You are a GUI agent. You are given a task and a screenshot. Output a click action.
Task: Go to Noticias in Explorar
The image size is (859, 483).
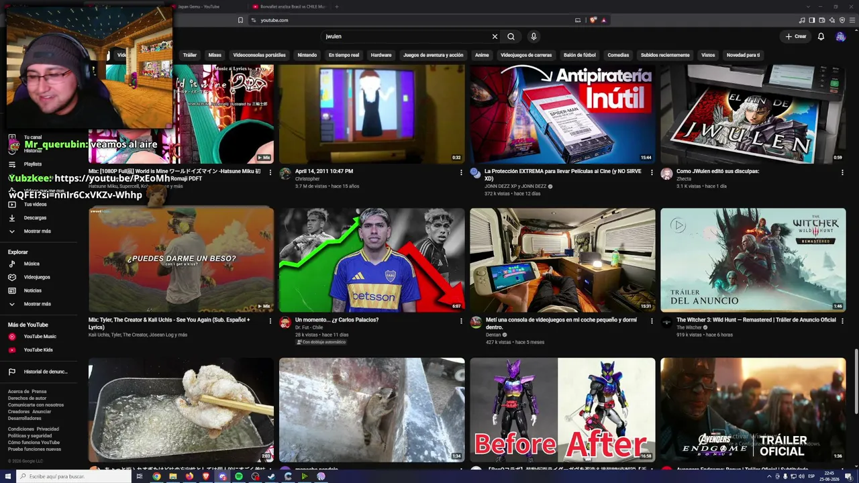pos(31,290)
